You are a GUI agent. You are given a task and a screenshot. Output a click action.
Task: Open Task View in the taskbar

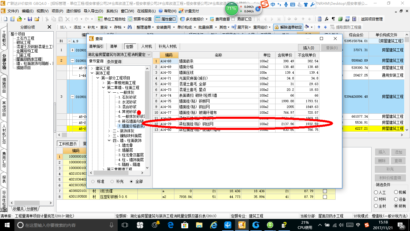[125, 225]
